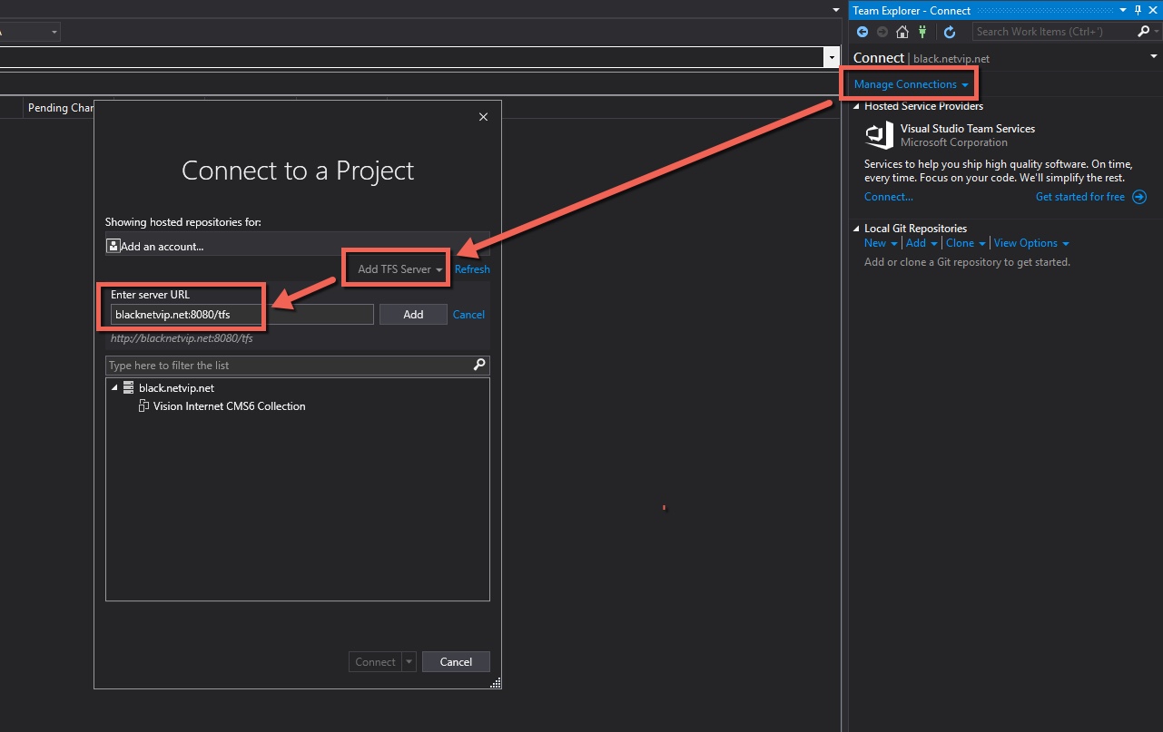The height and width of the screenshot is (732, 1163).
Task: Open Team Explorer Home page
Action: tap(902, 32)
